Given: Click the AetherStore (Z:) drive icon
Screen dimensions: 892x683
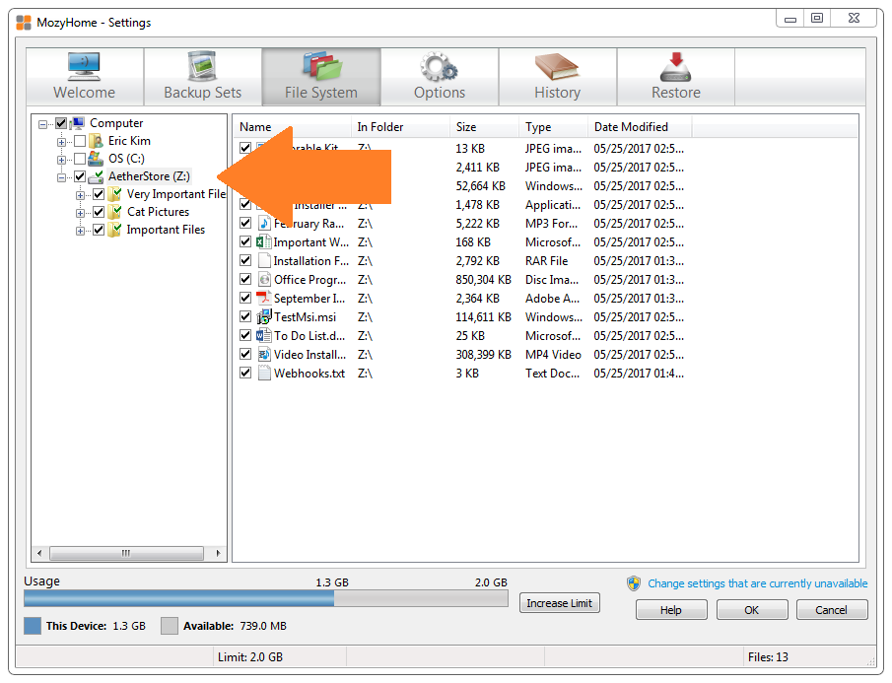Looking at the screenshot, I should (x=97, y=176).
